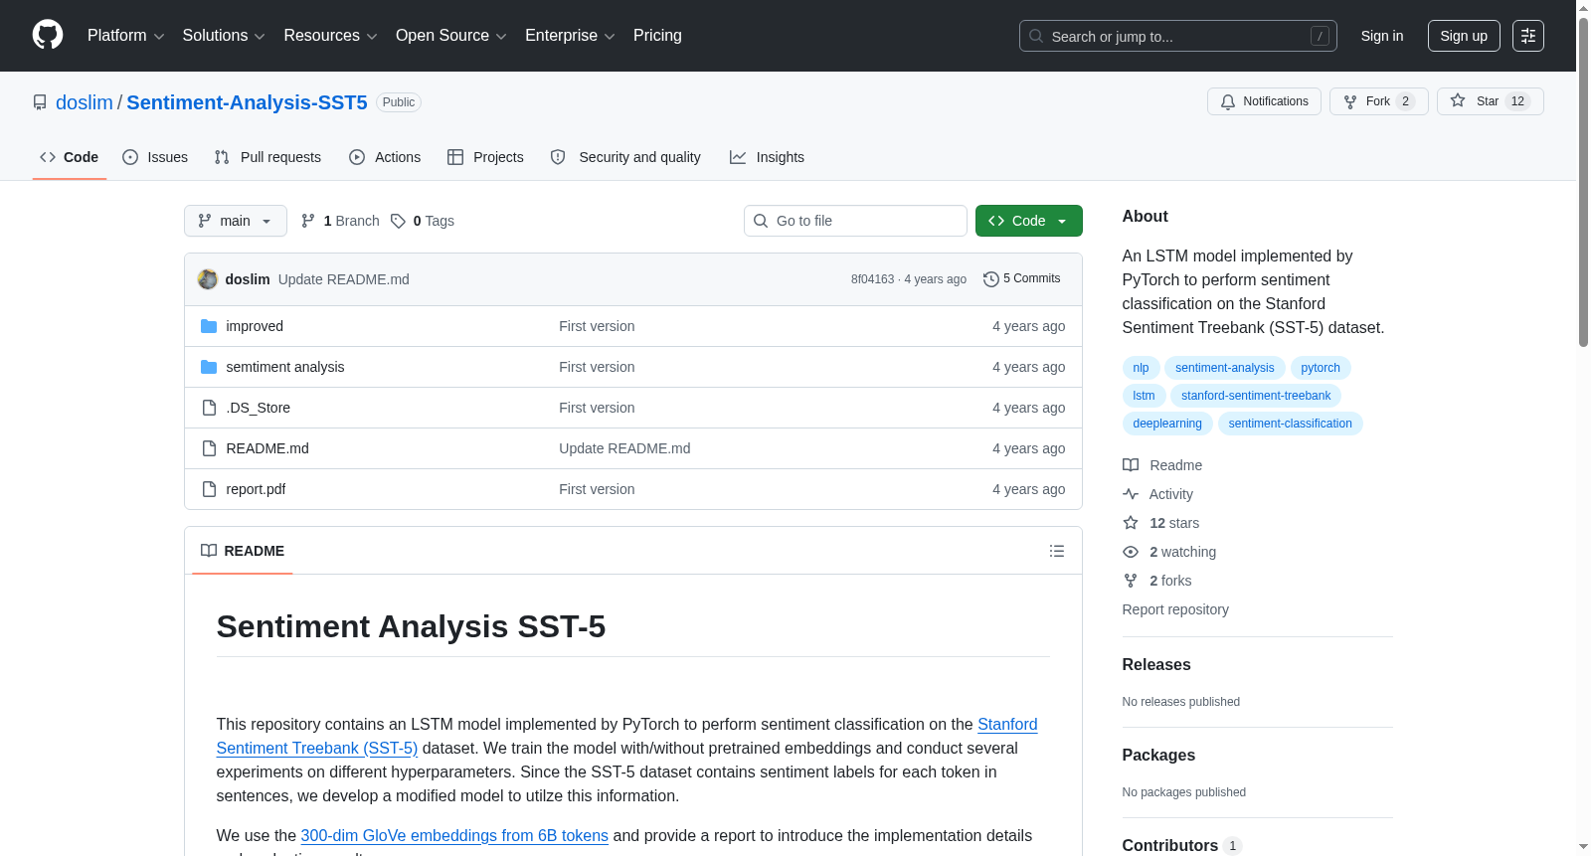The width and height of the screenshot is (1591, 856).
Task: Expand the main branch dropdown
Action: click(235, 221)
